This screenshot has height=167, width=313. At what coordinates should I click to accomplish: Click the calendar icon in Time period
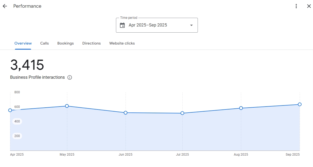(x=122, y=25)
